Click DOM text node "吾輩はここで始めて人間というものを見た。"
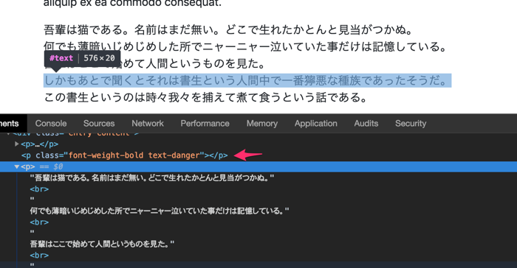 [102, 244]
